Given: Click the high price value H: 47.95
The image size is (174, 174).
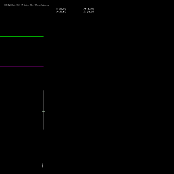Looking at the screenshot, I should click(x=89, y=9).
